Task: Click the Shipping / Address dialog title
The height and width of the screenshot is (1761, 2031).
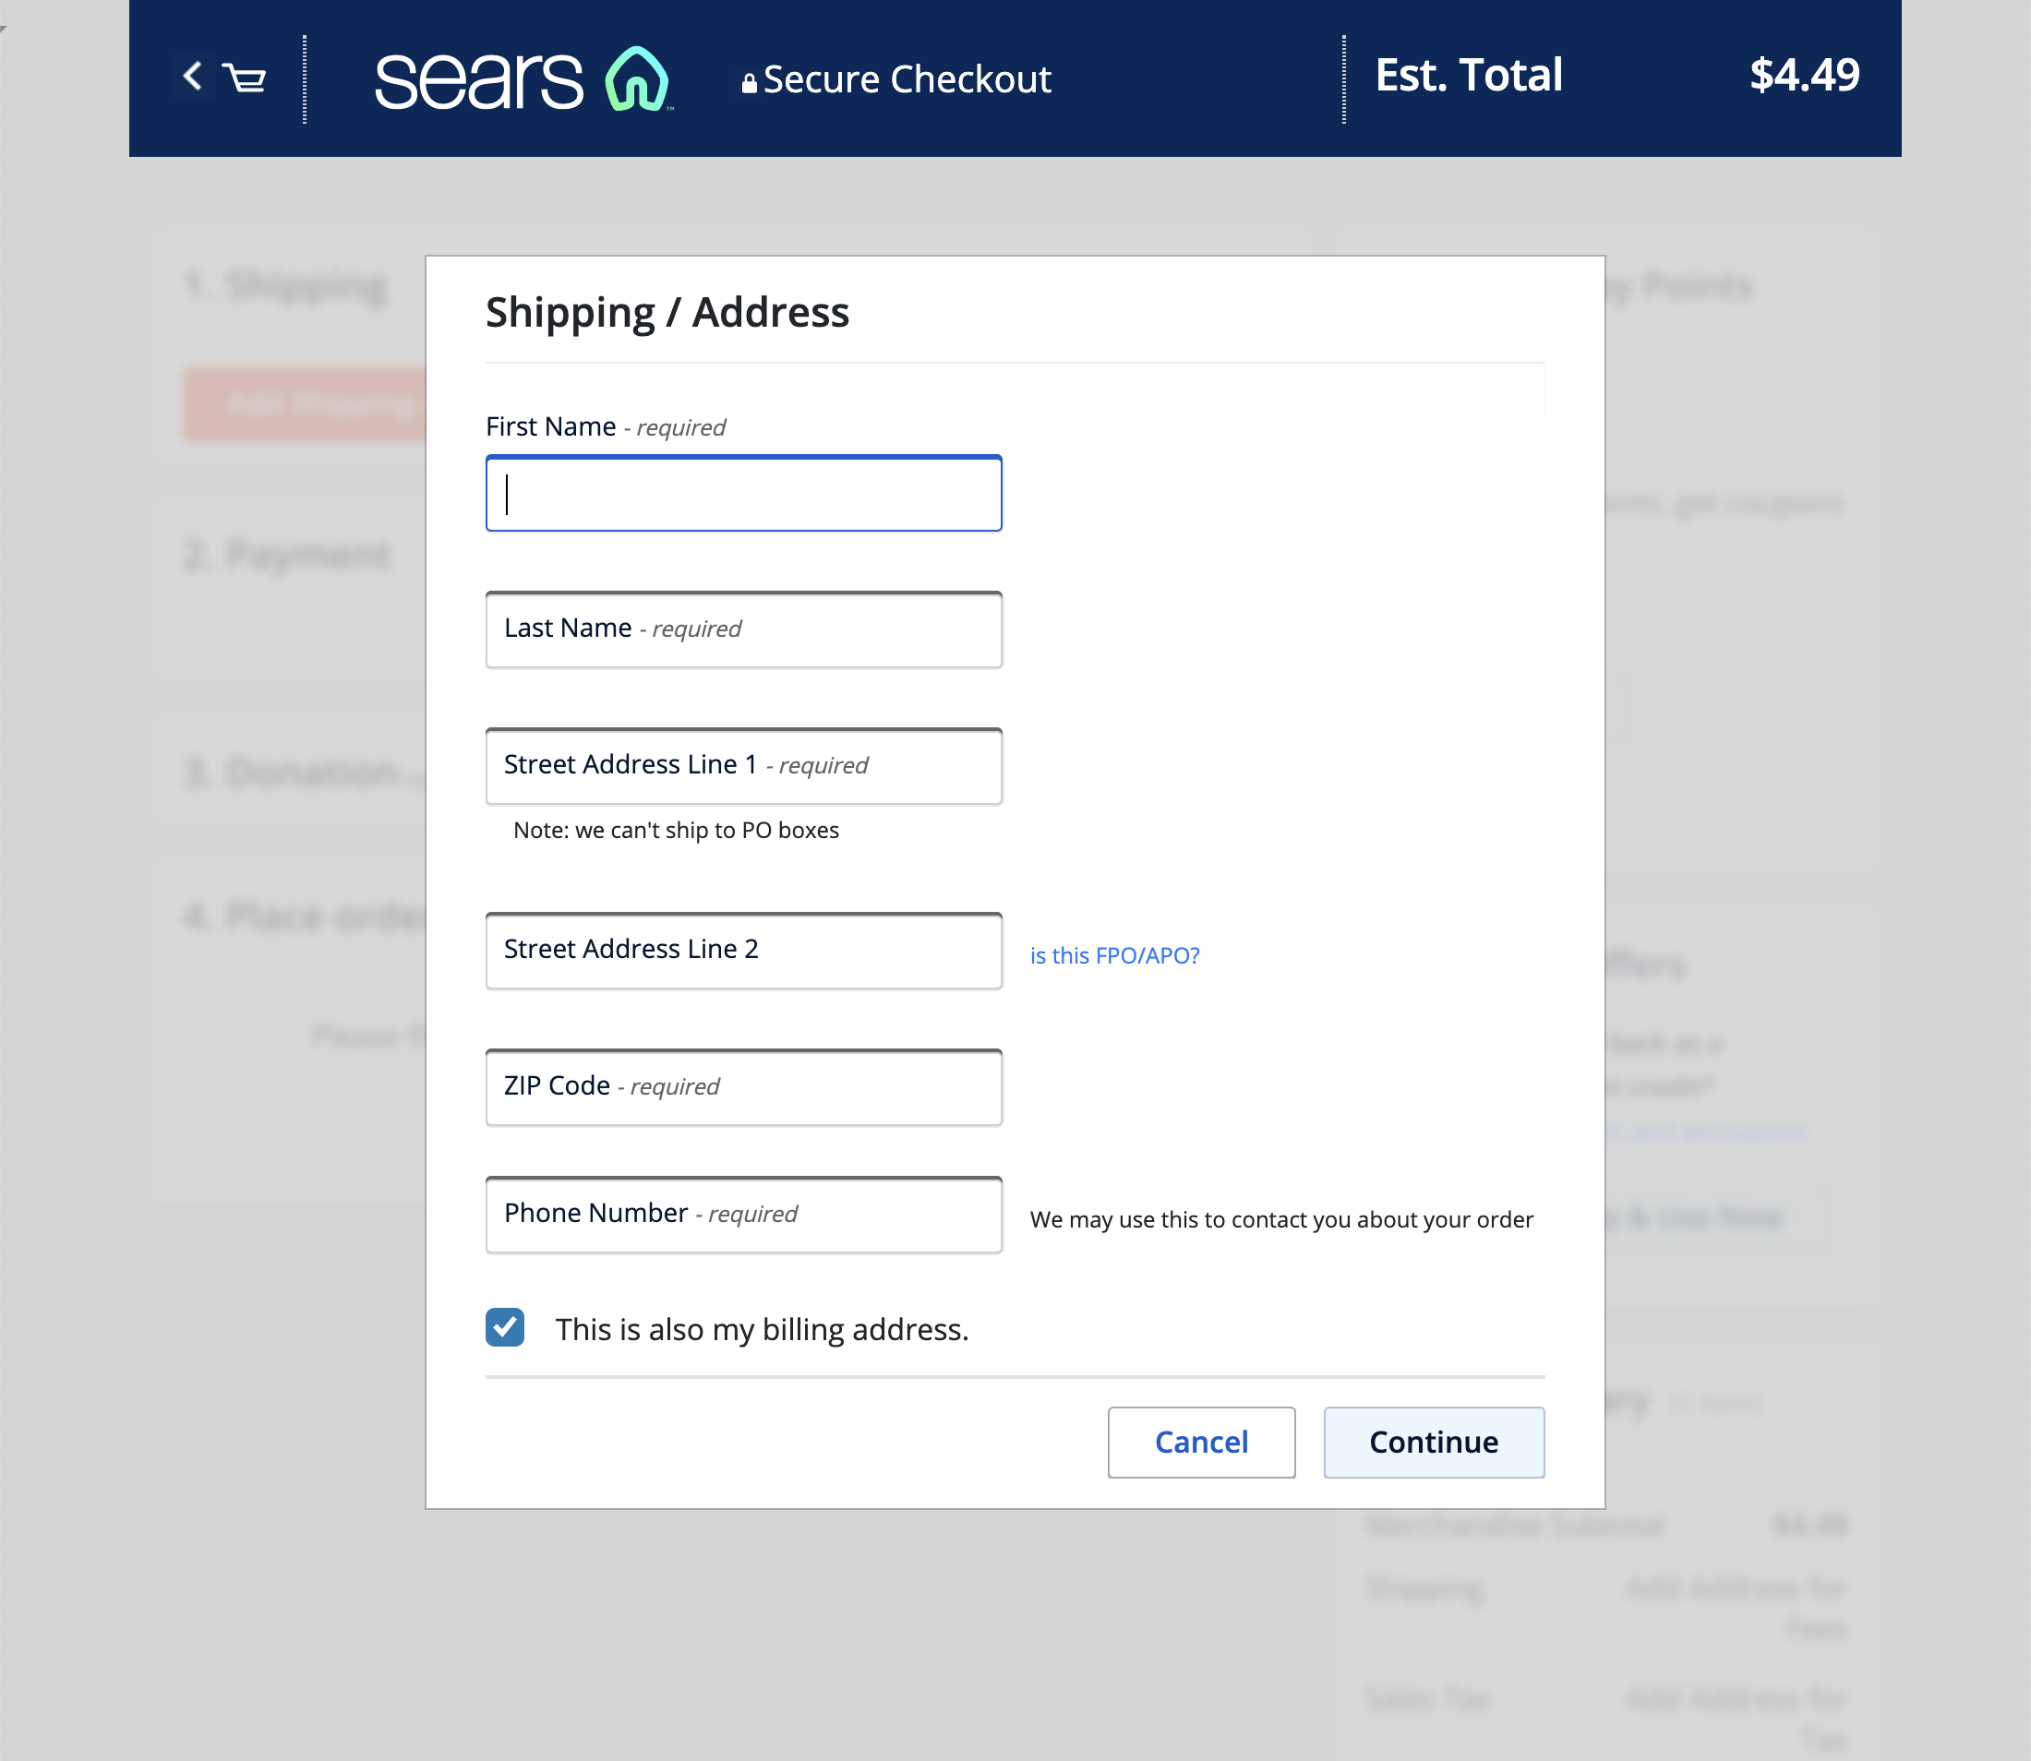Action: pyautogui.click(x=667, y=313)
